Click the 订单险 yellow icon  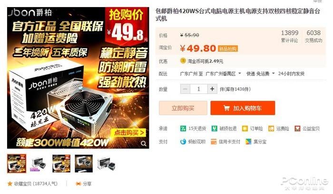pos(245,129)
